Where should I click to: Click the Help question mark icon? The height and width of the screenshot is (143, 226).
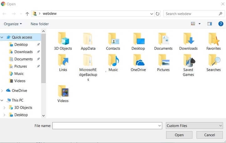(221, 24)
